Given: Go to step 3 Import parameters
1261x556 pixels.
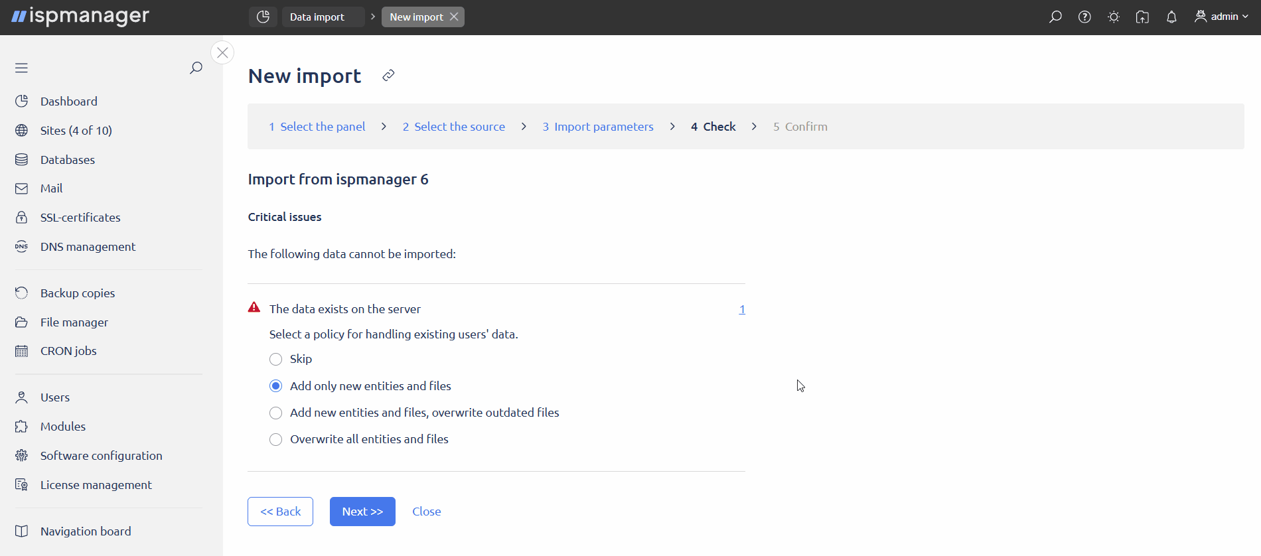Looking at the screenshot, I should pyautogui.click(x=598, y=127).
